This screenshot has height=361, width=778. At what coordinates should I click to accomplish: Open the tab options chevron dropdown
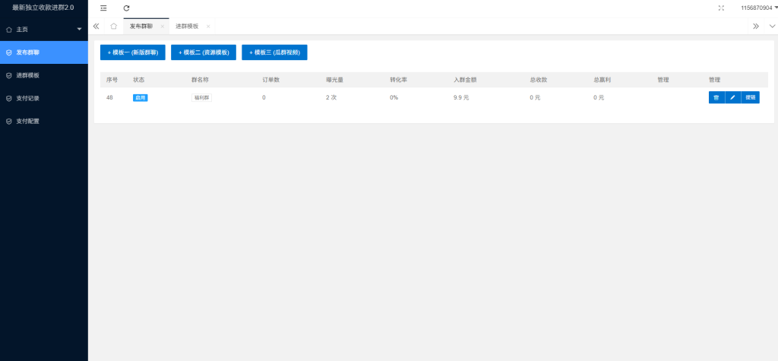(x=772, y=26)
